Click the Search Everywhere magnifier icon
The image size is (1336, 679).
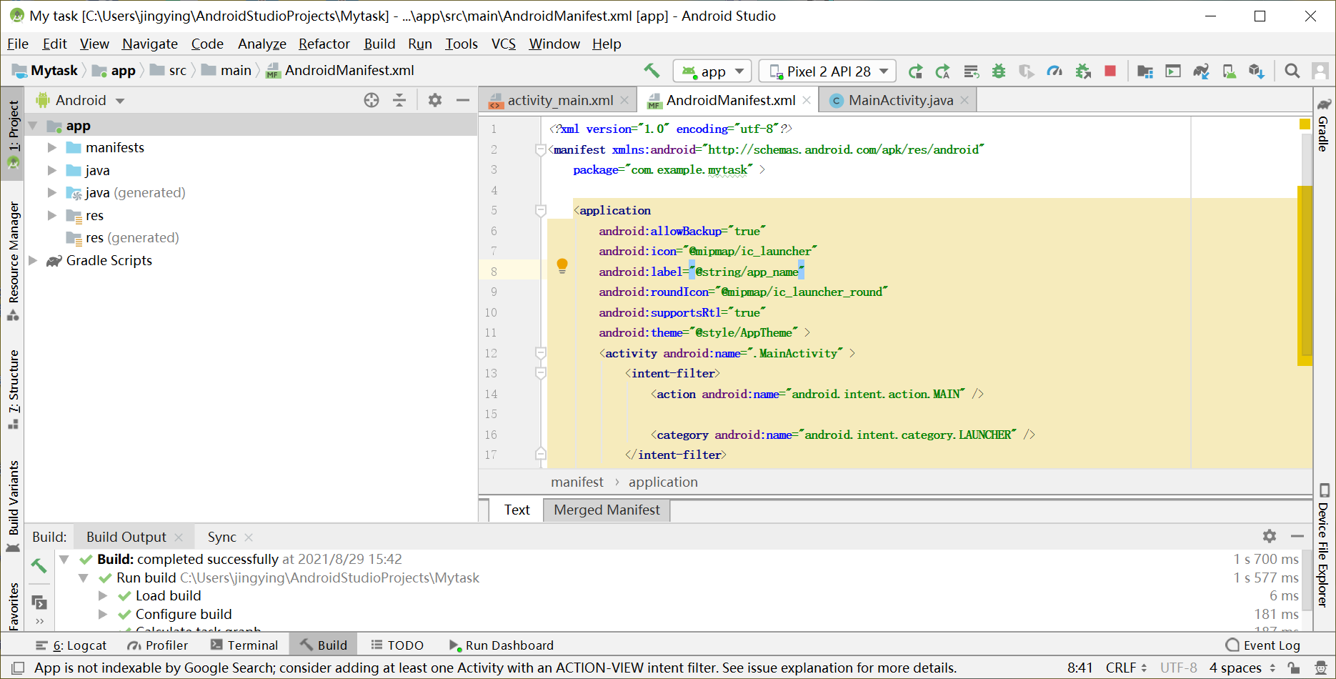(1292, 71)
